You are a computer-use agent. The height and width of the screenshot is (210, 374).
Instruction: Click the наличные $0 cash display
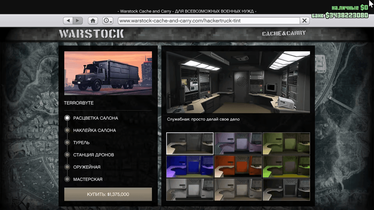click(350, 8)
